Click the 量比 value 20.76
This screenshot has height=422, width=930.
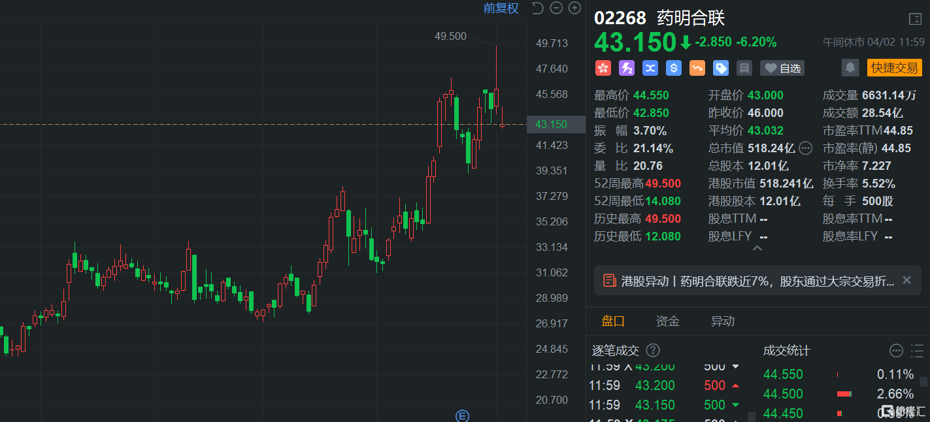(648, 166)
